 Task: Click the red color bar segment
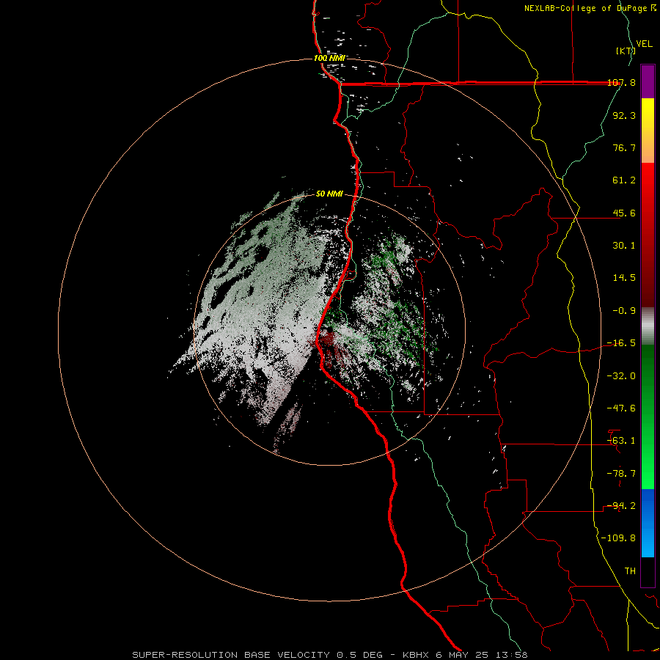648,235
